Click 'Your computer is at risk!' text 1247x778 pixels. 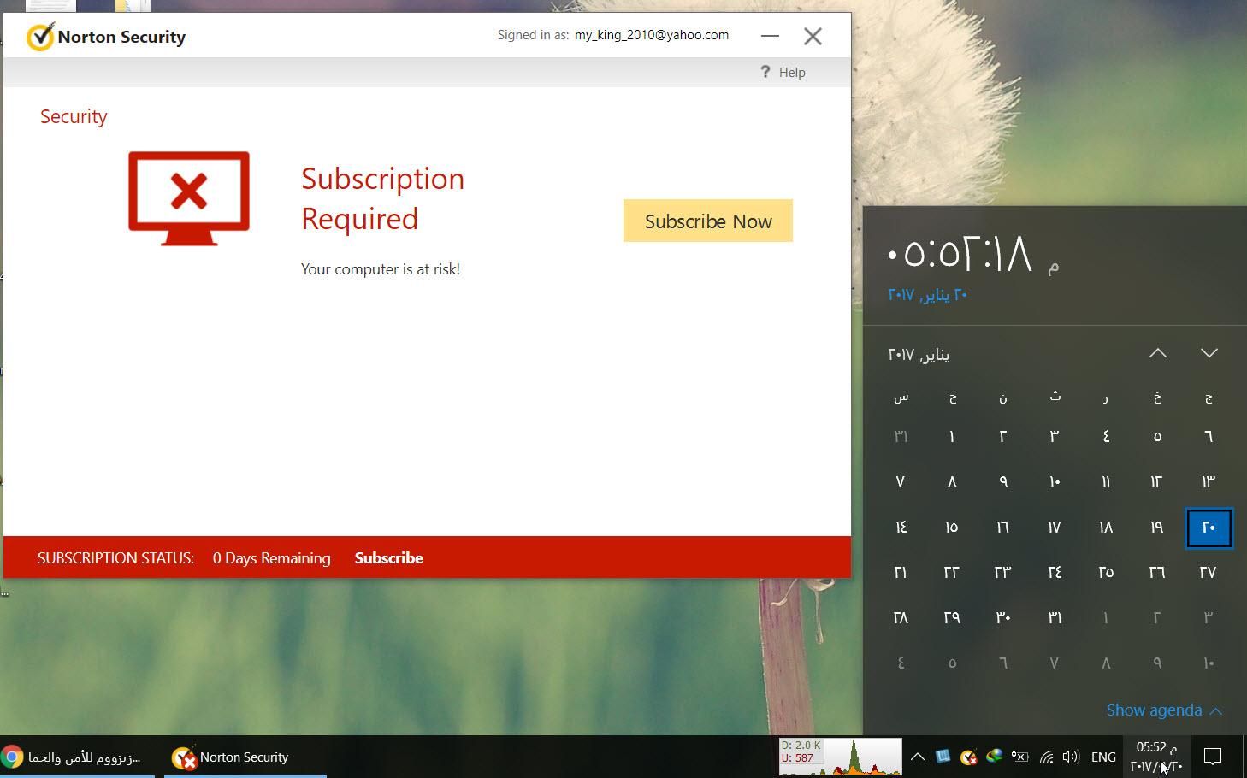click(381, 268)
